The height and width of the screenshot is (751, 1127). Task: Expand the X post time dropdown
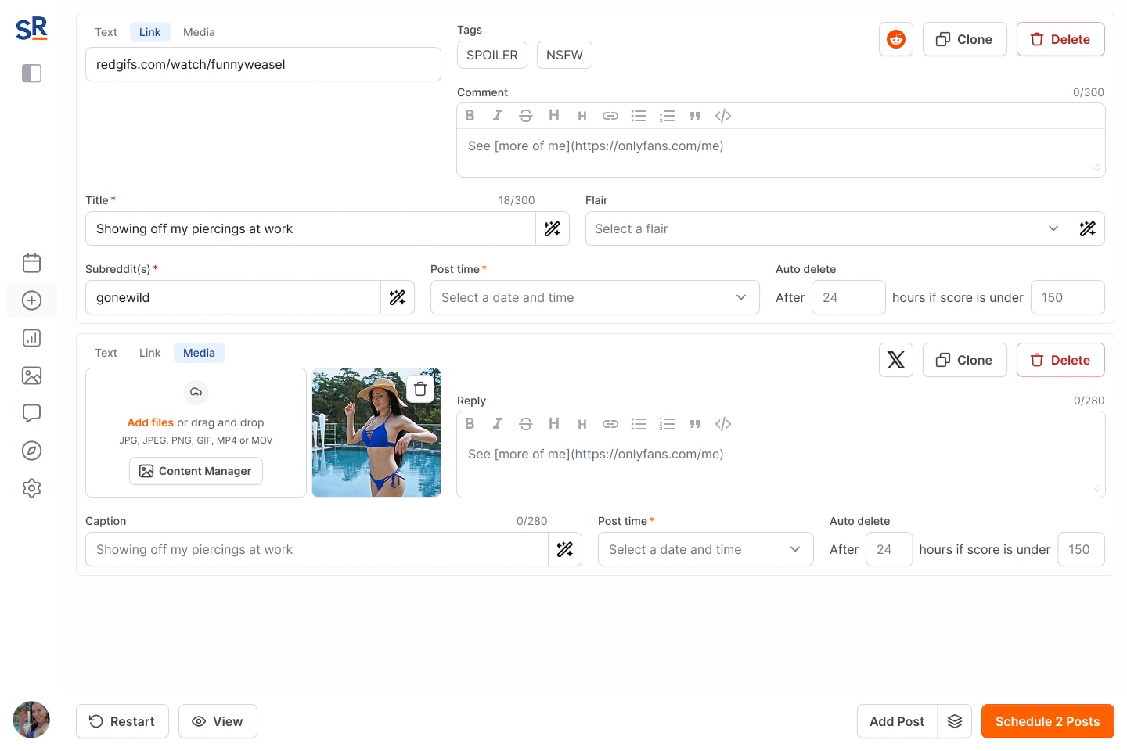(x=704, y=549)
